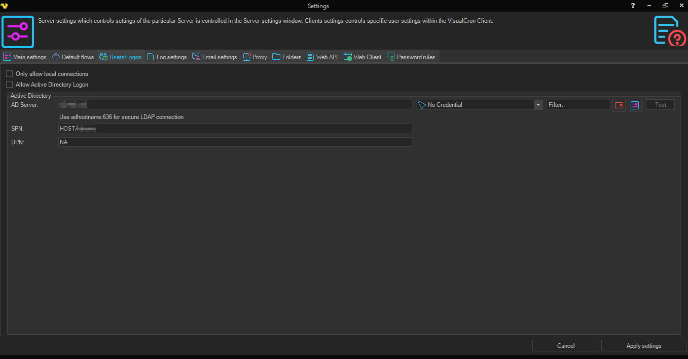
Task: Enable Allow Active Directory Logon
Action: 9,85
